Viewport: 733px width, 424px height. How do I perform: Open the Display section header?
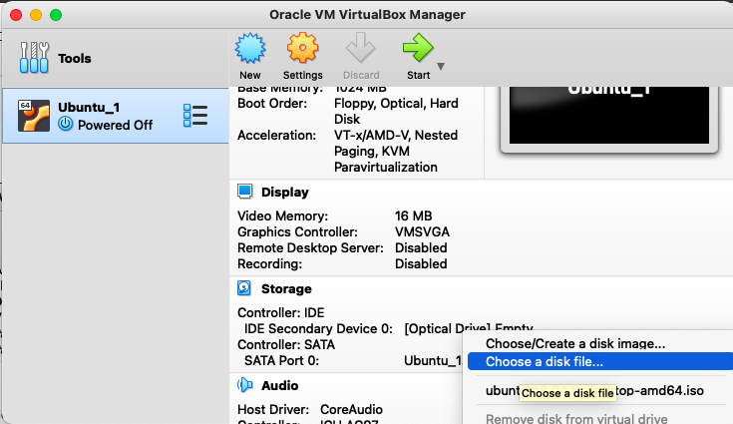284,193
